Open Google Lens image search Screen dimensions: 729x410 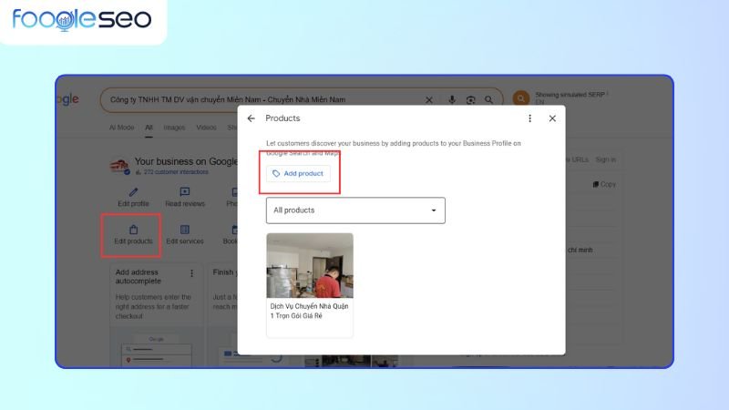point(471,99)
